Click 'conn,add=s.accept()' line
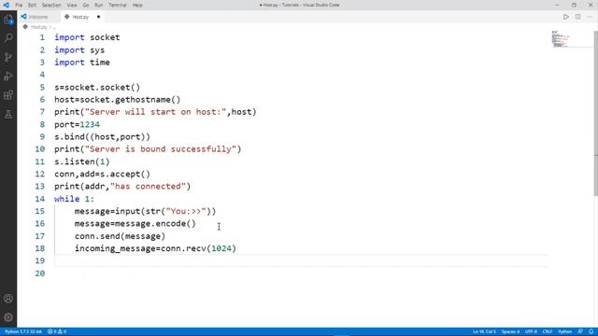The width and height of the screenshot is (598, 336). [x=102, y=175]
